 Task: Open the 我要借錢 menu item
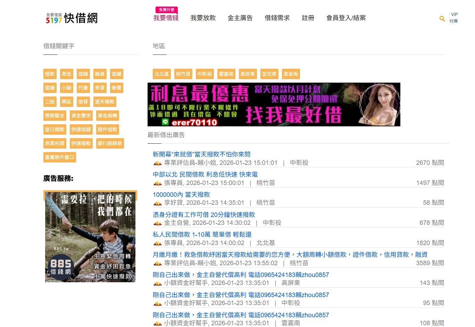(166, 18)
